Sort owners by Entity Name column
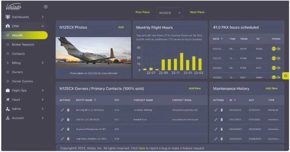 pos(86,100)
